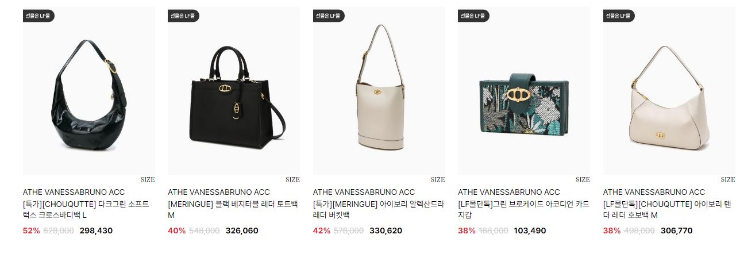Click the LF몰 gift badge on the green brocade wallet
The width and height of the screenshot is (740, 265).
point(474,16)
